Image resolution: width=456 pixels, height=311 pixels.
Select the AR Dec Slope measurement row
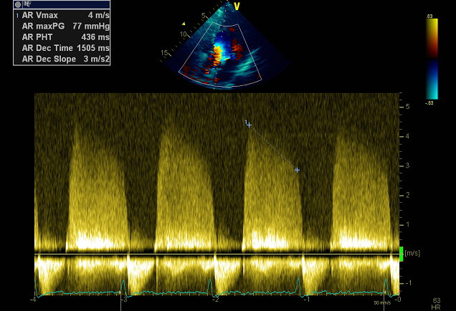tap(61, 57)
